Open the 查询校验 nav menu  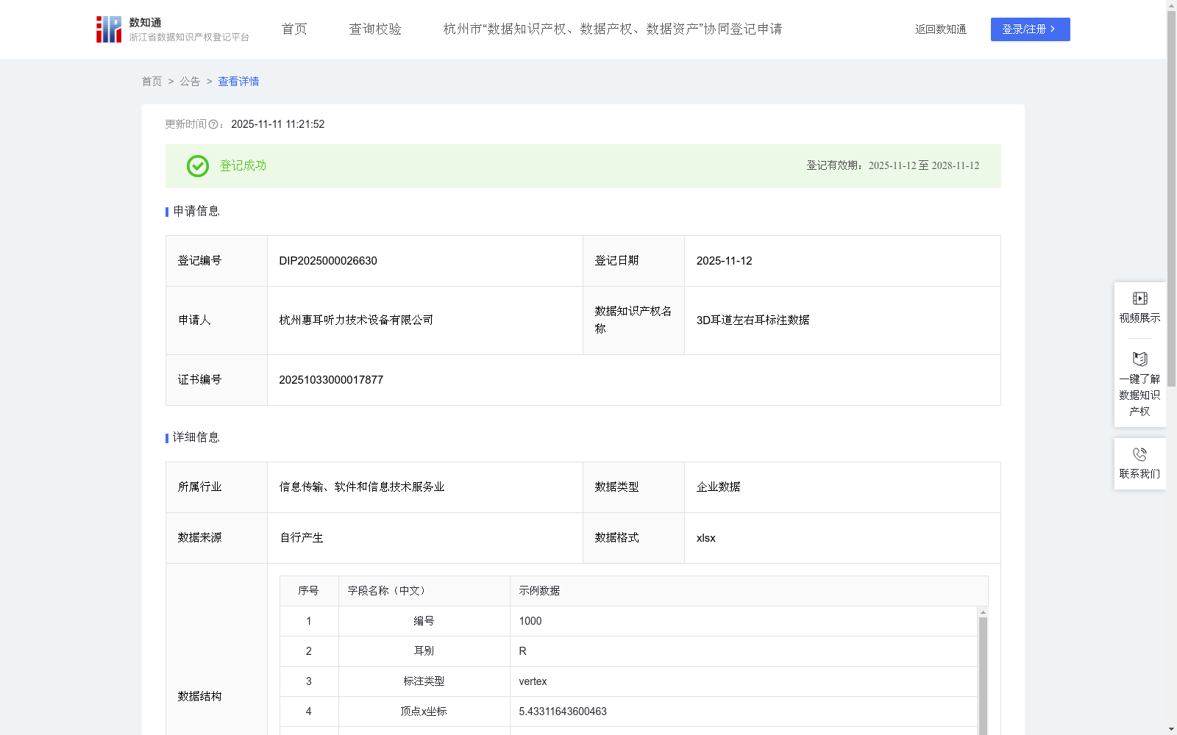(375, 29)
